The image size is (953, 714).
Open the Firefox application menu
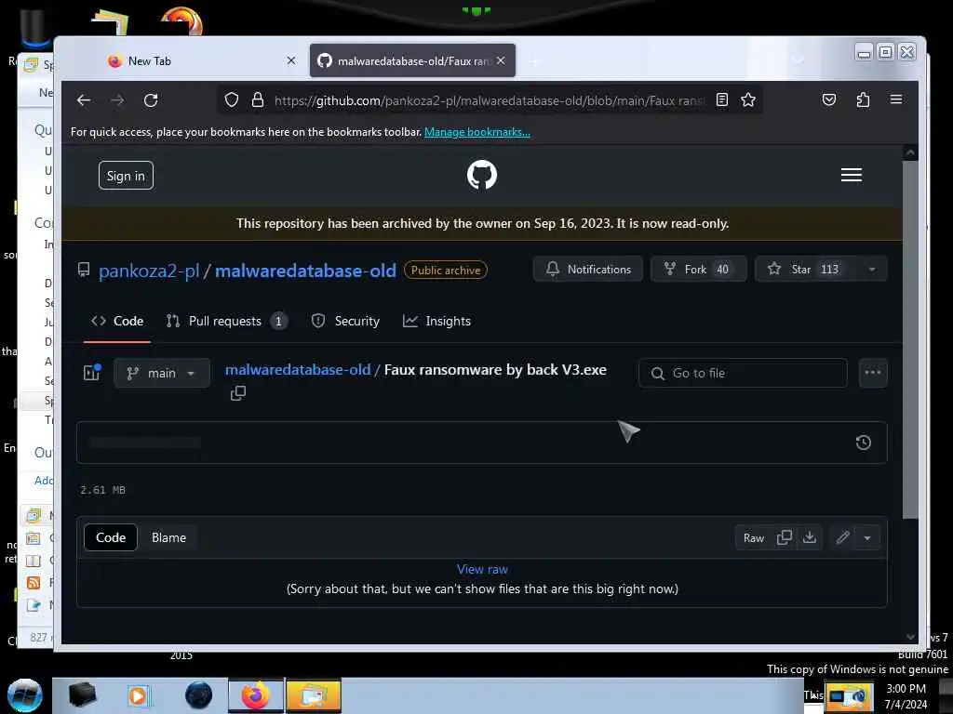[x=896, y=99]
